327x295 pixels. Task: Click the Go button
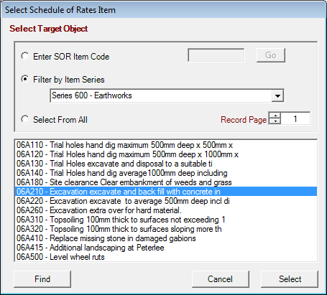(271, 55)
